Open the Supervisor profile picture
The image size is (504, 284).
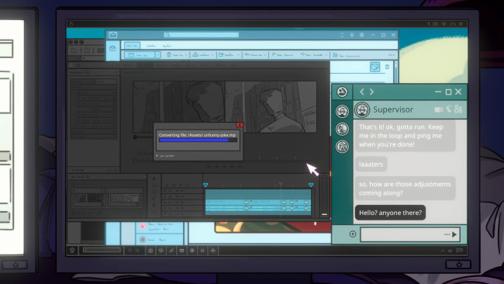coord(362,109)
